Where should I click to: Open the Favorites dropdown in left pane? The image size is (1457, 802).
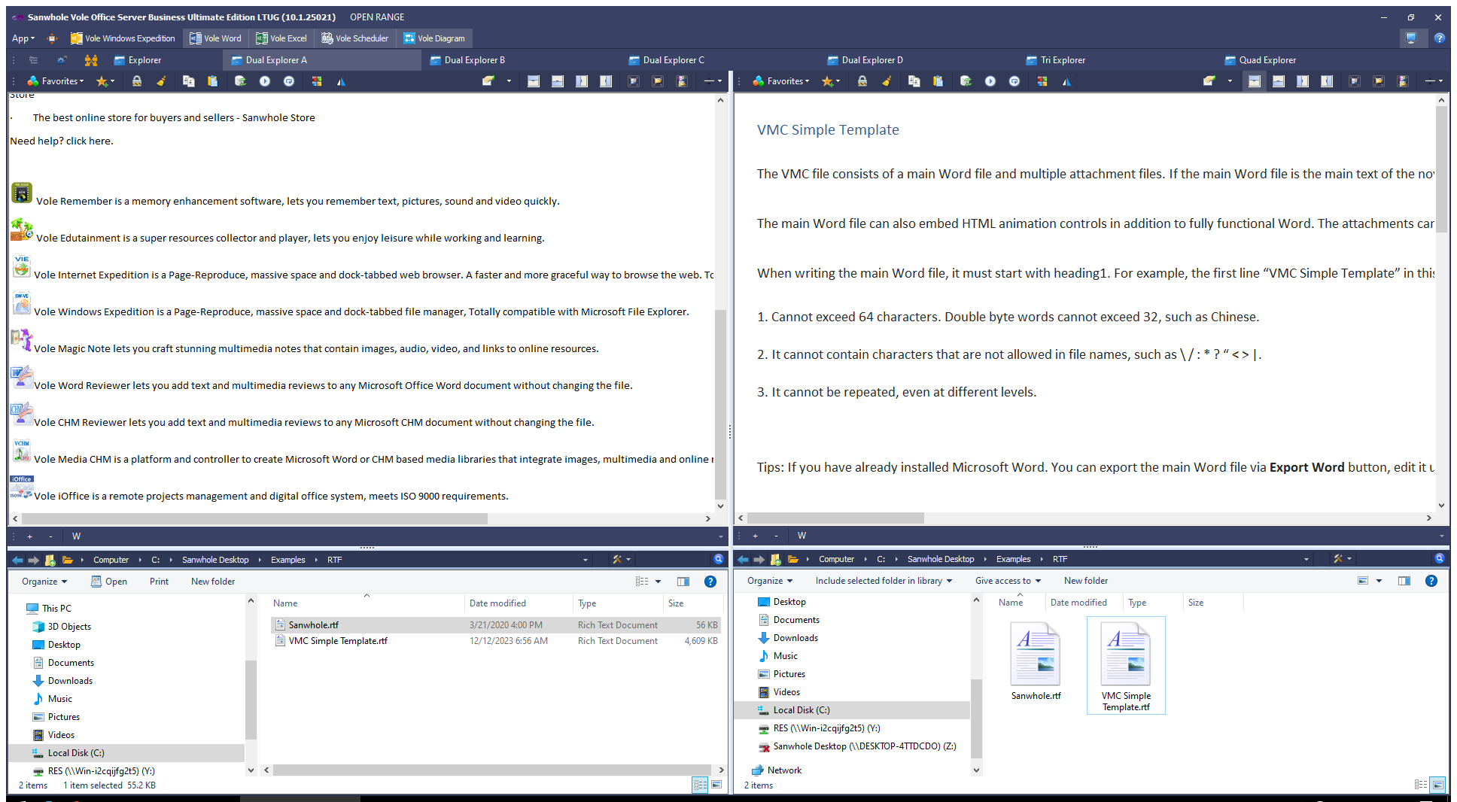click(56, 81)
